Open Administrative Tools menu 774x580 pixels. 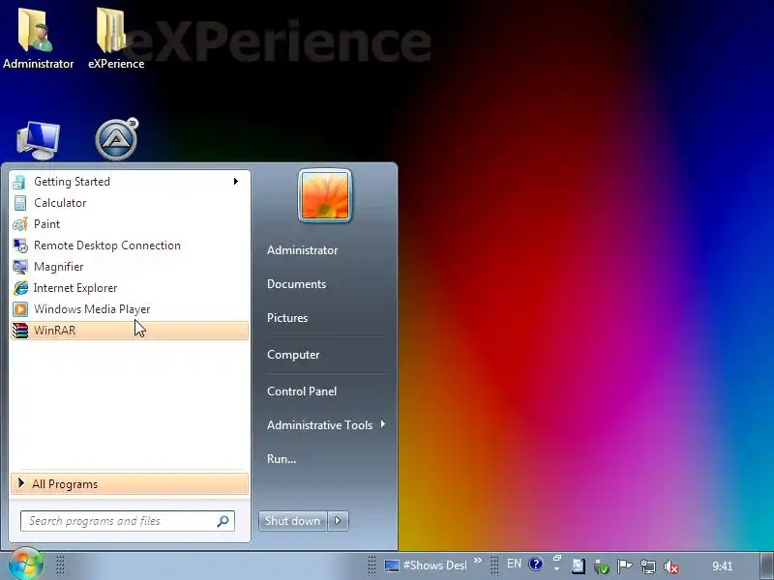(x=326, y=424)
